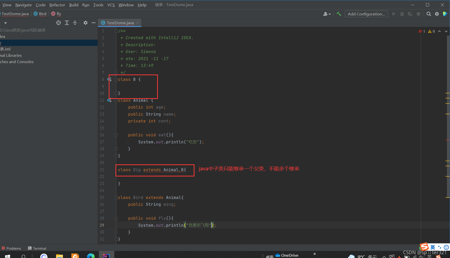Open the Run menu
The width and height of the screenshot is (450, 258).
click(86, 5)
